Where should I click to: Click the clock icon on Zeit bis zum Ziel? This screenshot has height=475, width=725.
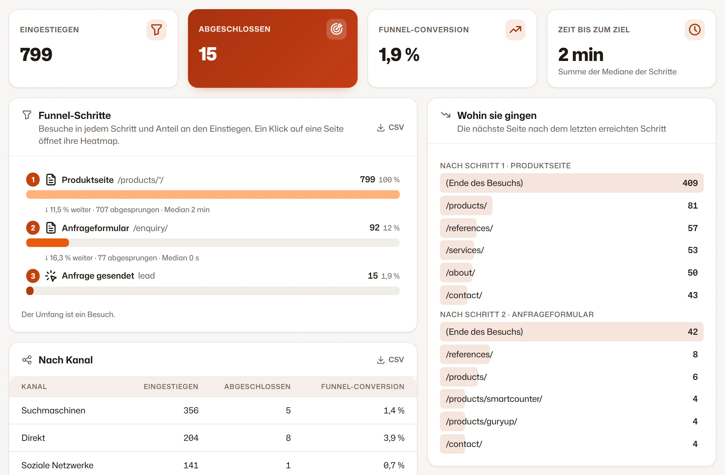pyautogui.click(x=694, y=30)
